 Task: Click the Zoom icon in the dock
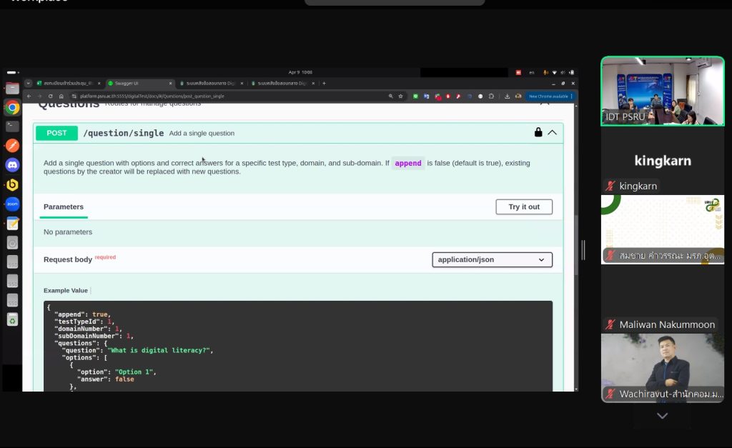[12, 204]
